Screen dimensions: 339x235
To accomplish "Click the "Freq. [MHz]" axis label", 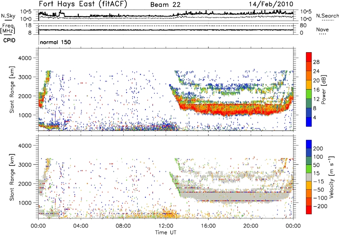I will tap(8, 28).
